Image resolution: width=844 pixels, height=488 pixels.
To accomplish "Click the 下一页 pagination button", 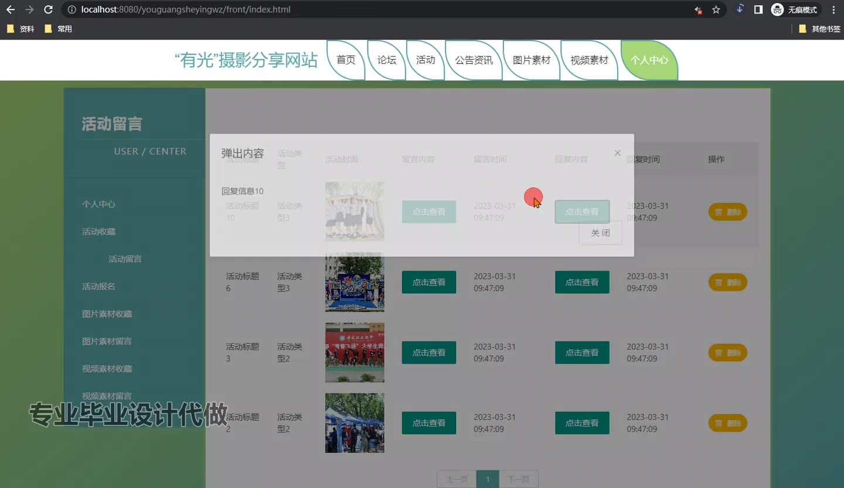I will [x=518, y=479].
